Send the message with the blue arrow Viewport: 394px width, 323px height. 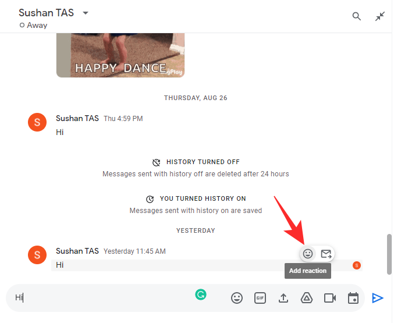coord(378,298)
